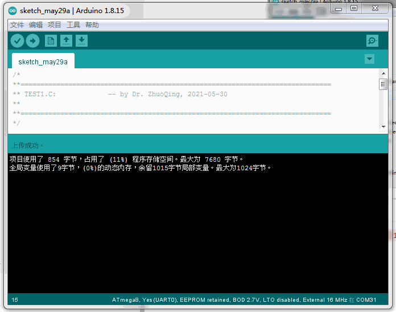The height and width of the screenshot is (312, 396).
Task: Create a new sketch file
Action: (51, 40)
